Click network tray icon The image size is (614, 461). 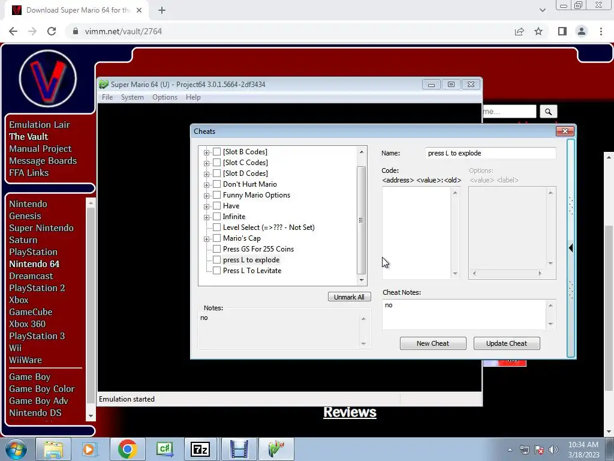524,450
